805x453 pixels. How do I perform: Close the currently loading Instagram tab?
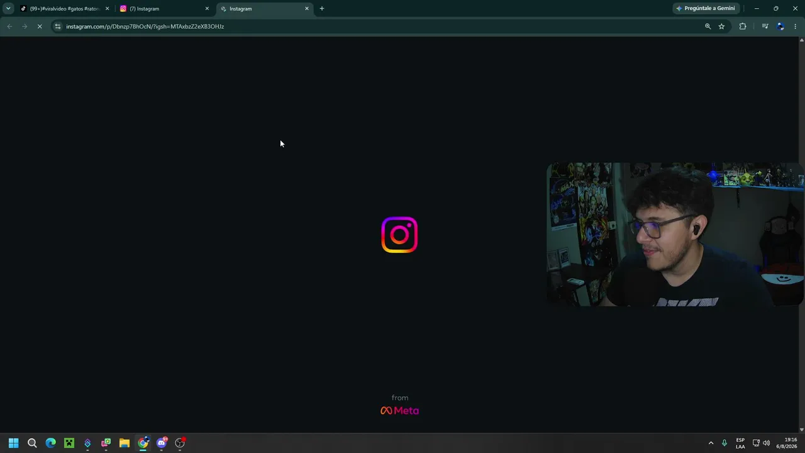[307, 9]
